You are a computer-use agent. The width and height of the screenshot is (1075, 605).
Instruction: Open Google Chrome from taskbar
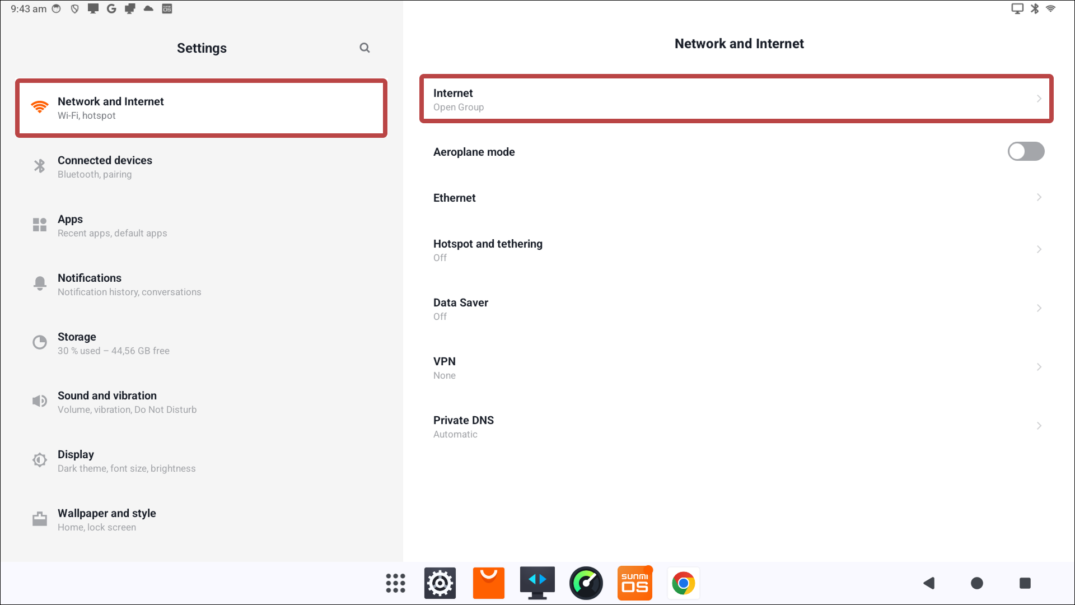tap(683, 583)
